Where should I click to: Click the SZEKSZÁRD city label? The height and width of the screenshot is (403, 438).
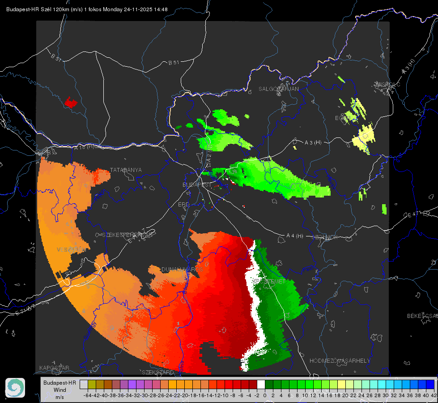click(158, 372)
